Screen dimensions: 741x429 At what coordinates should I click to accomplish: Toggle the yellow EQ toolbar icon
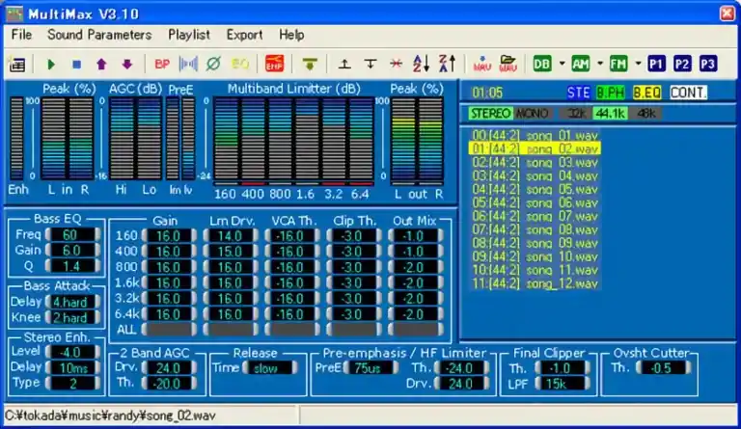click(240, 64)
